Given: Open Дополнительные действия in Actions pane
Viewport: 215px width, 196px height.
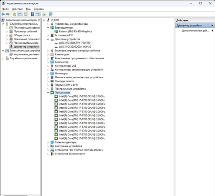Looking at the screenshot, I should [x=195, y=31].
